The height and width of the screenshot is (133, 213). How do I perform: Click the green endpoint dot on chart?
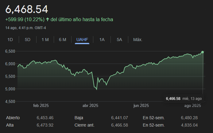(203, 52)
